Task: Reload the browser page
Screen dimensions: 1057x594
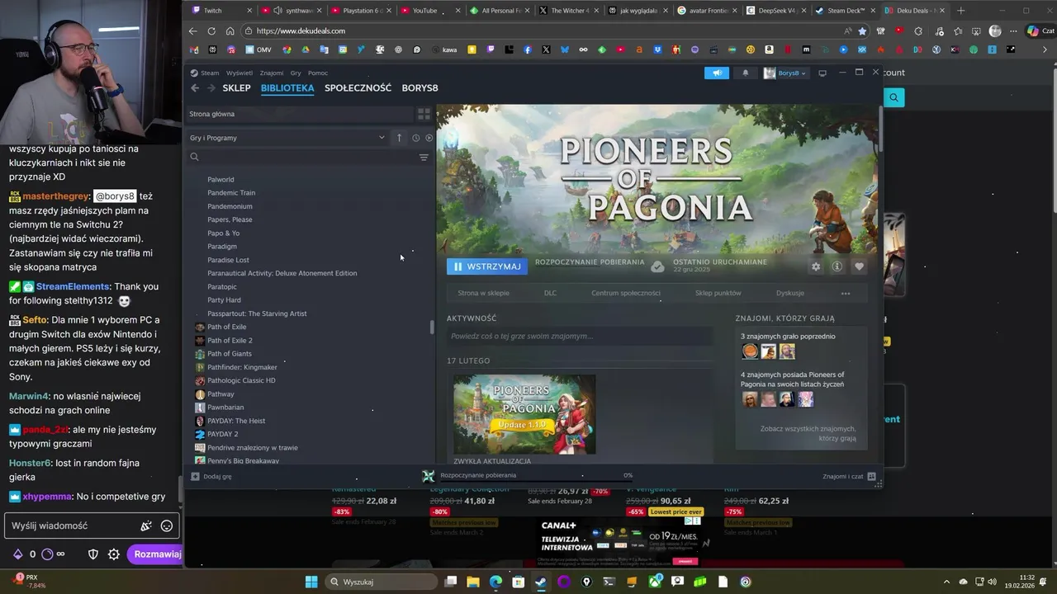Action: pyautogui.click(x=211, y=31)
